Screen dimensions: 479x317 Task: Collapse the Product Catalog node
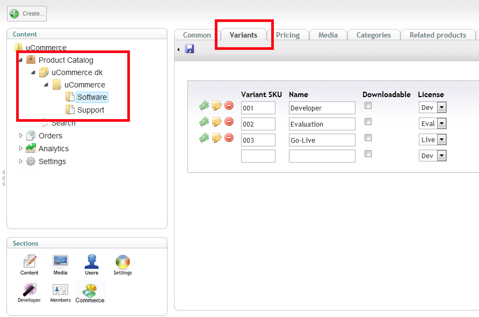point(20,60)
